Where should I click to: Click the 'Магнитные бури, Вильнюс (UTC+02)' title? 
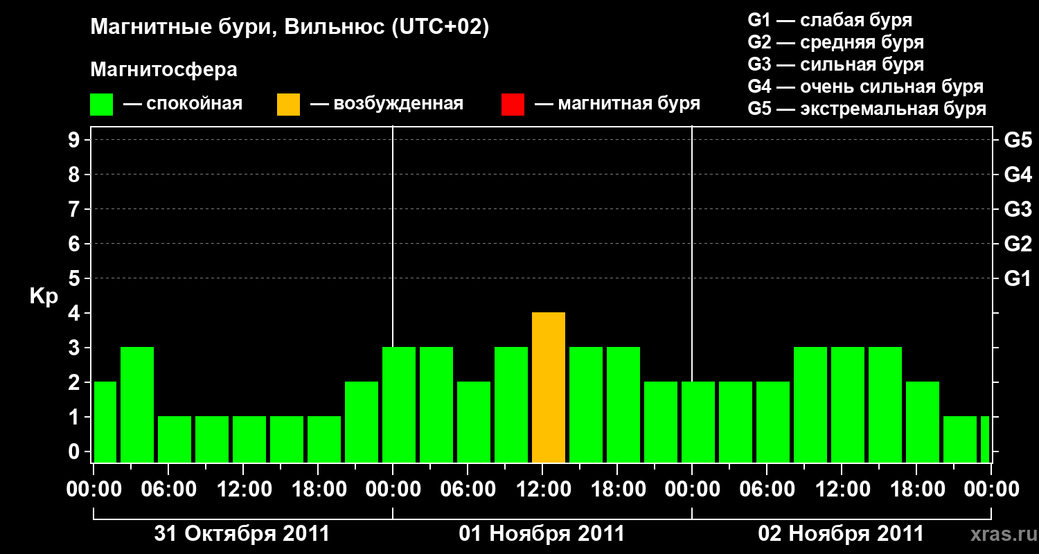(x=290, y=28)
